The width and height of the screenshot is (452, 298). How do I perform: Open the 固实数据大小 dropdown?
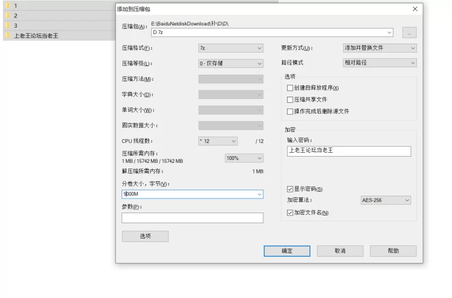pyautogui.click(x=231, y=126)
